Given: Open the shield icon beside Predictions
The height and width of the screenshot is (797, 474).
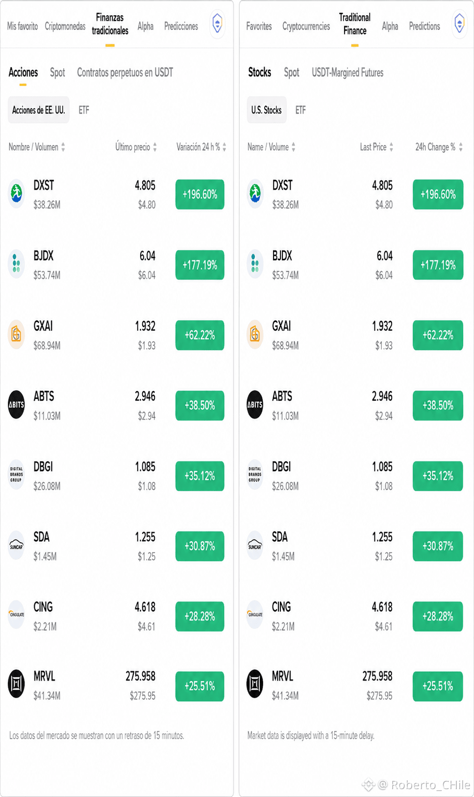Looking at the screenshot, I should pyautogui.click(x=459, y=23).
